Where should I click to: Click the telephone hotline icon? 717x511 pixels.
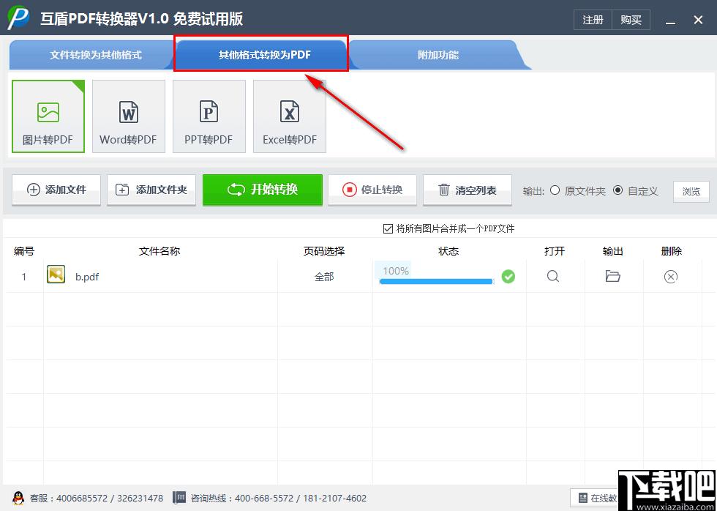point(179,498)
